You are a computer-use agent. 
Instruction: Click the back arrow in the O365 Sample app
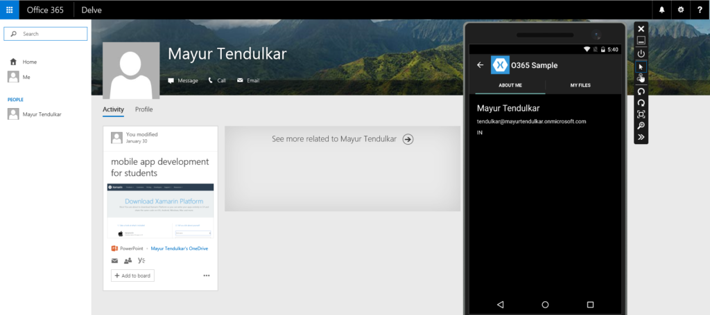pos(480,65)
